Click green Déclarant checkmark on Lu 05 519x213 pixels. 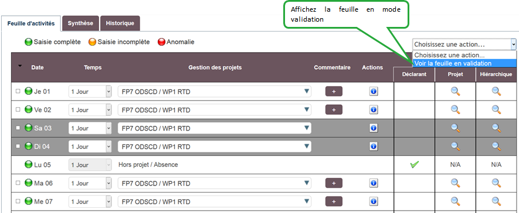coord(414,164)
